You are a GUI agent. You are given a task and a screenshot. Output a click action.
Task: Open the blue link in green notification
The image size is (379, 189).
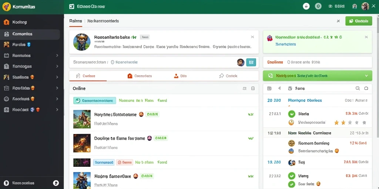coord(285,44)
